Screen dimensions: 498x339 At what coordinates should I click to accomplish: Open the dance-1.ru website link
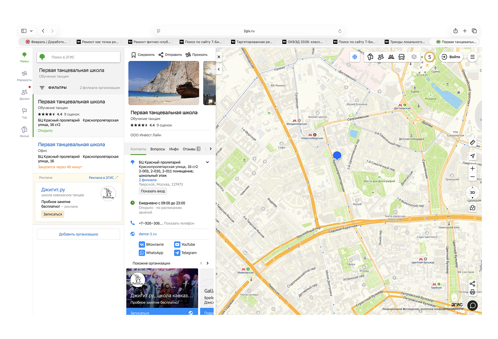tap(148, 234)
